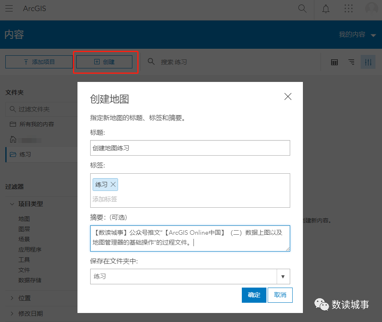This screenshot has height=322, width=382.
Task: Expand the 我的内容 dropdown
Action: (x=357, y=34)
